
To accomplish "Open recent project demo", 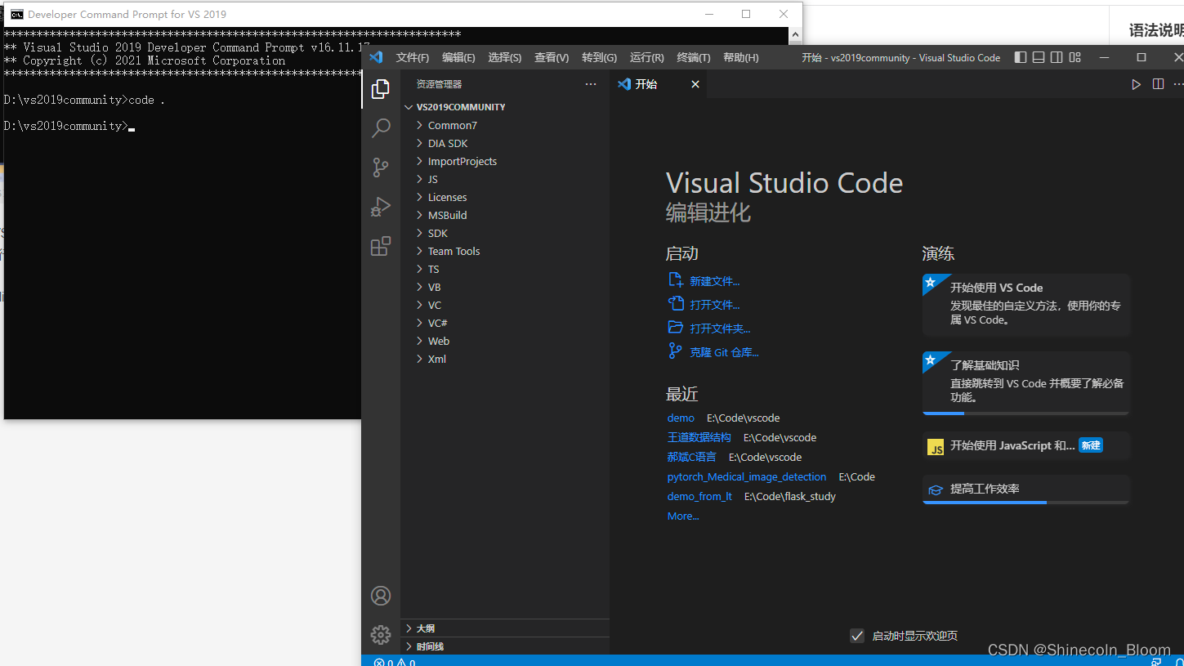I will coord(681,418).
